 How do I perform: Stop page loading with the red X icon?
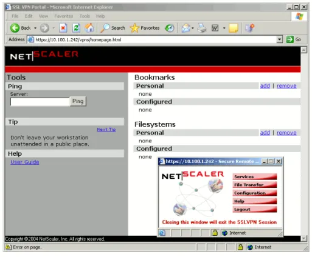pos(63,28)
